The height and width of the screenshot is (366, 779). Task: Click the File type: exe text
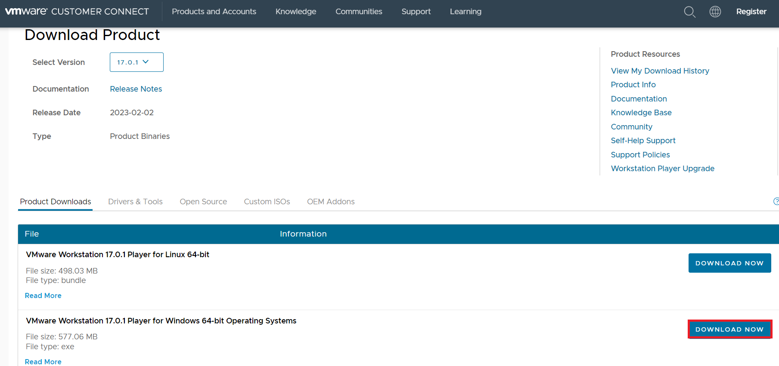[50, 347]
